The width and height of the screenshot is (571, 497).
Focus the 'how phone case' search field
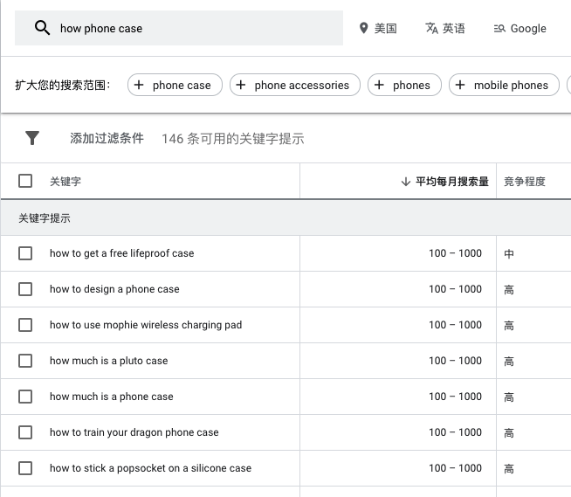click(179, 28)
